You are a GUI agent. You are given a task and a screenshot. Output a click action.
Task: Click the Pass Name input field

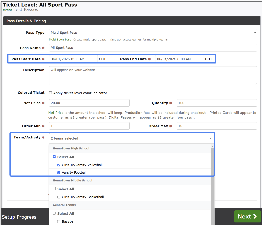(x=153, y=48)
